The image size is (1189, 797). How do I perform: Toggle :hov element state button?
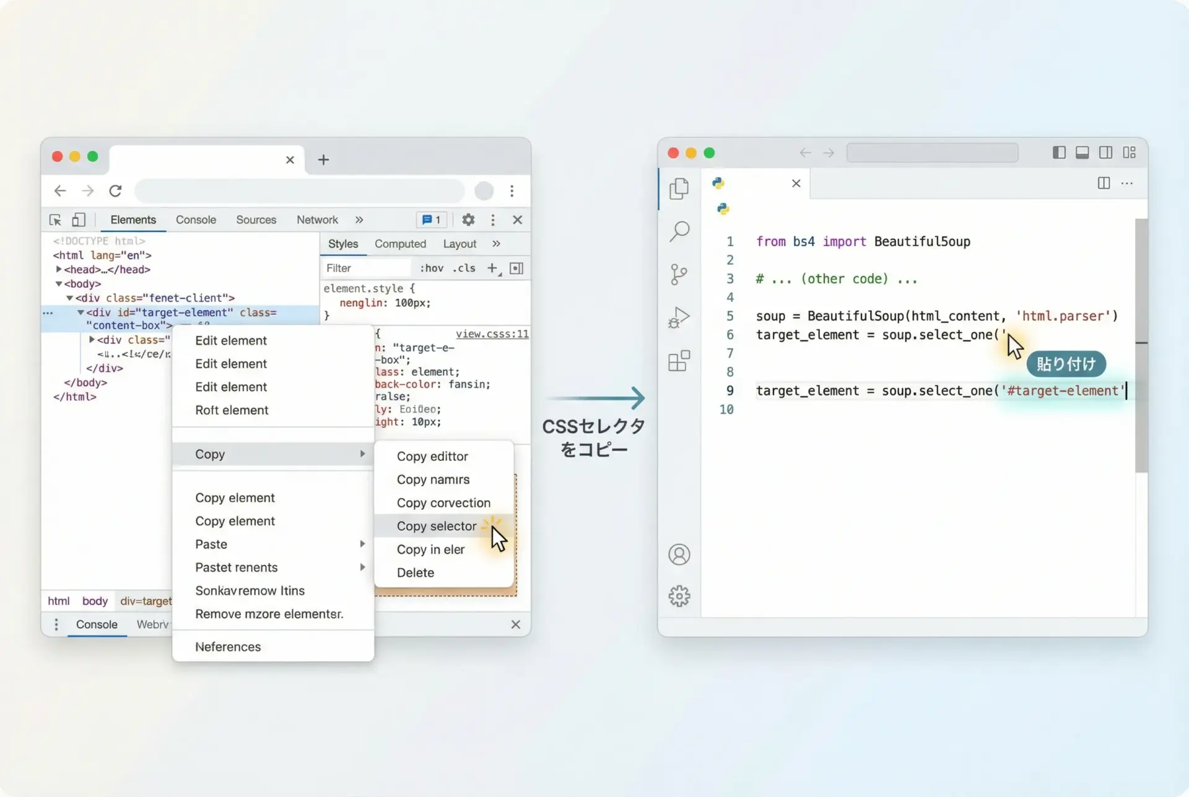[x=432, y=268]
